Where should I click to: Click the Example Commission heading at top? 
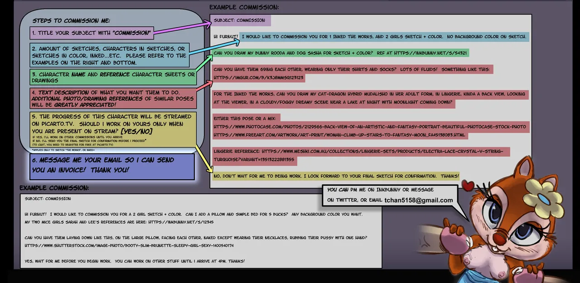coord(244,7)
